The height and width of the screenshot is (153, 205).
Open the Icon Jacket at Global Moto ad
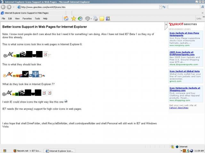(x=184, y=71)
